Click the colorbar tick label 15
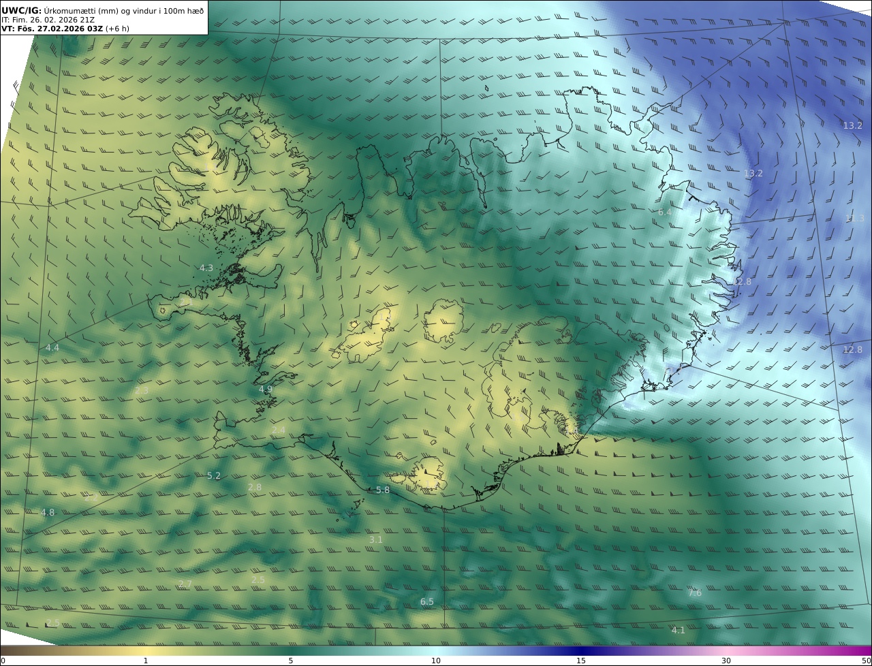 [581, 661]
